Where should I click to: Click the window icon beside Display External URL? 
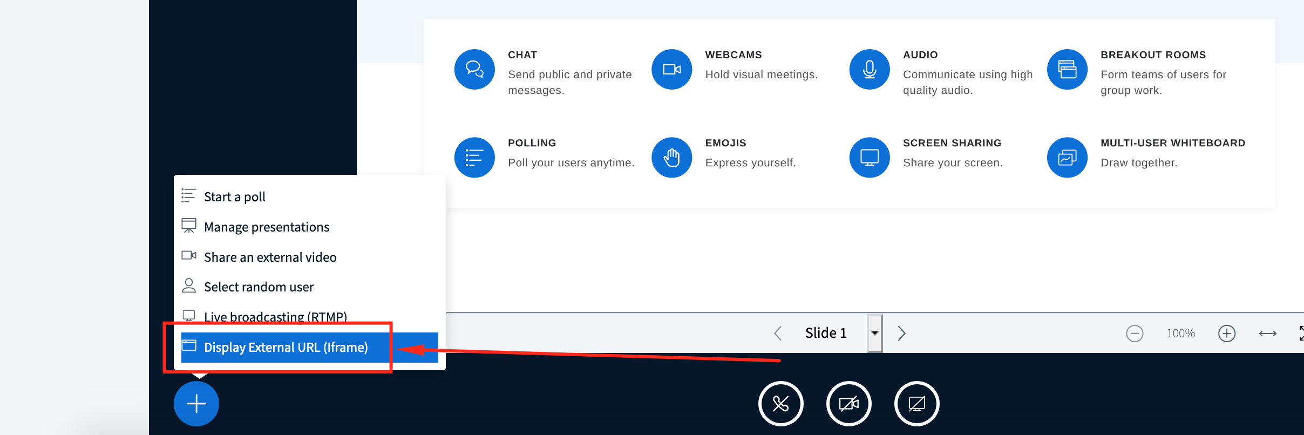click(x=189, y=345)
